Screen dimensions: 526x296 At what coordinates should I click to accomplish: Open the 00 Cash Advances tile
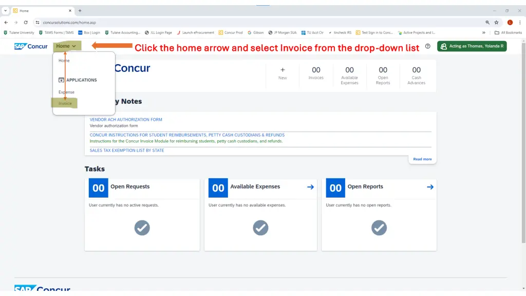416,75
